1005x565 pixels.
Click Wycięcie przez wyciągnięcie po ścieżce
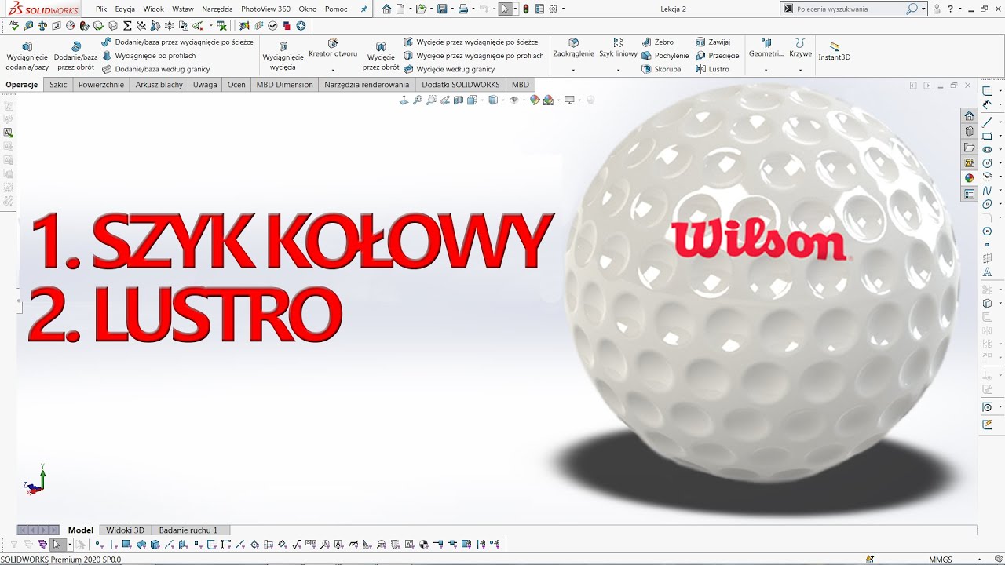(471, 42)
